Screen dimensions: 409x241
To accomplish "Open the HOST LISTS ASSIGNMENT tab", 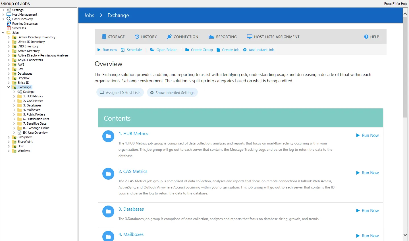I will point(273,37).
